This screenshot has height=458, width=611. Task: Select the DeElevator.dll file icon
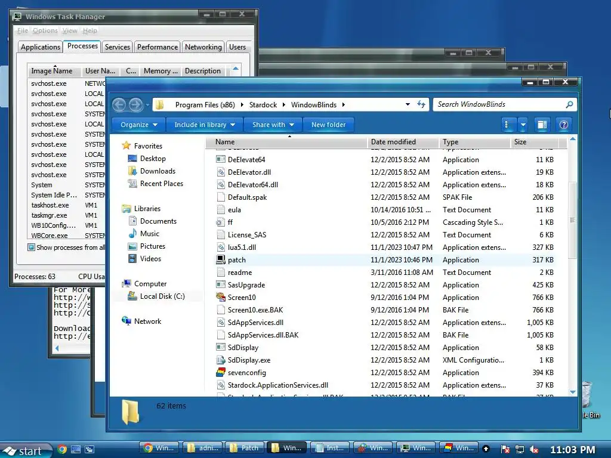point(221,172)
